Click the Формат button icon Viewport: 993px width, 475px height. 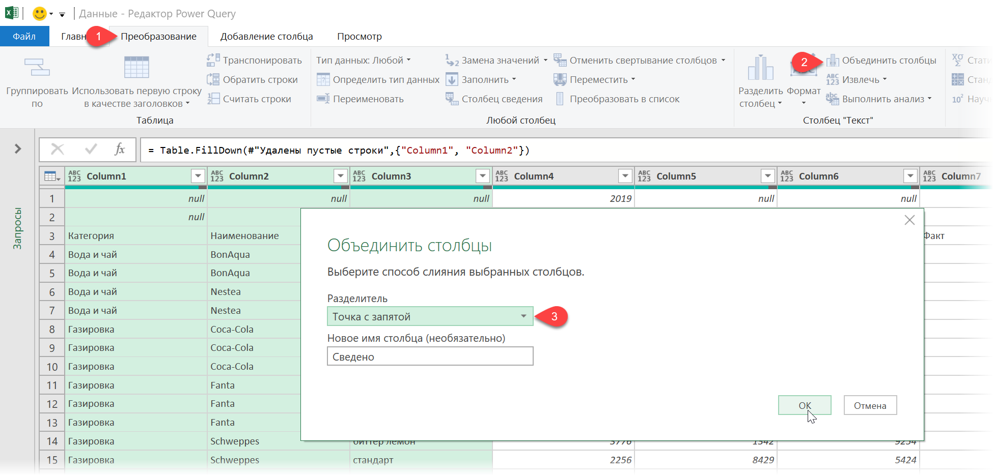coord(804,67)
